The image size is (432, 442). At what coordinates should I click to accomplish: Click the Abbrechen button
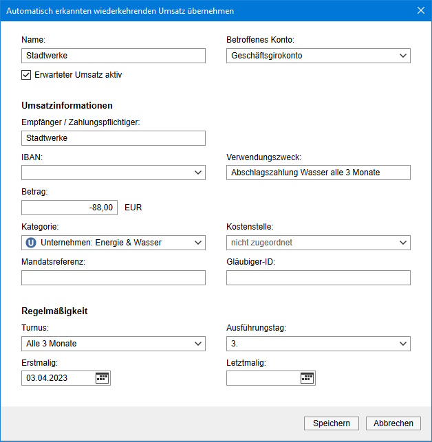click(x=393, y=423)
